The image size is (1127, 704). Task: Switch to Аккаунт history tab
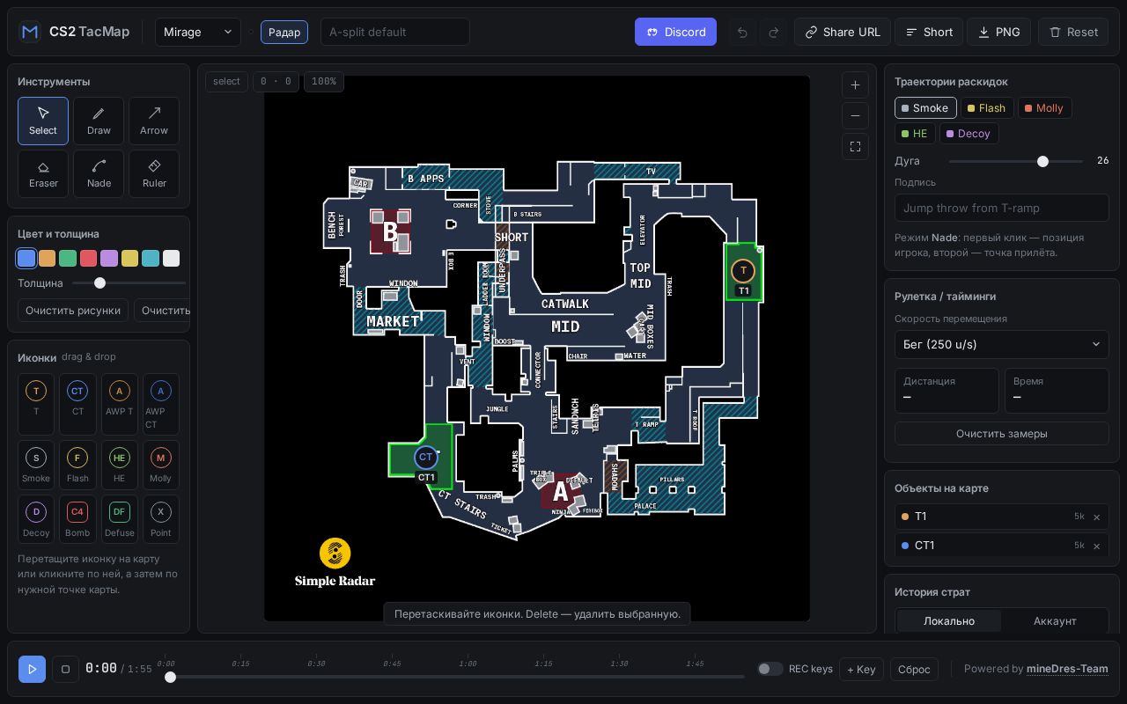[x=1055, y=620]
